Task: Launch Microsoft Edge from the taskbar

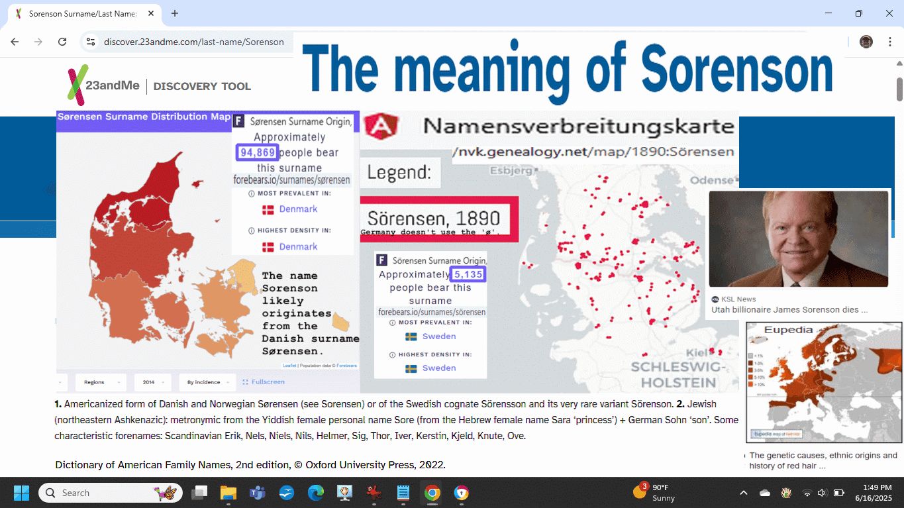Action: pyautogui.click(x=315, y=493)
